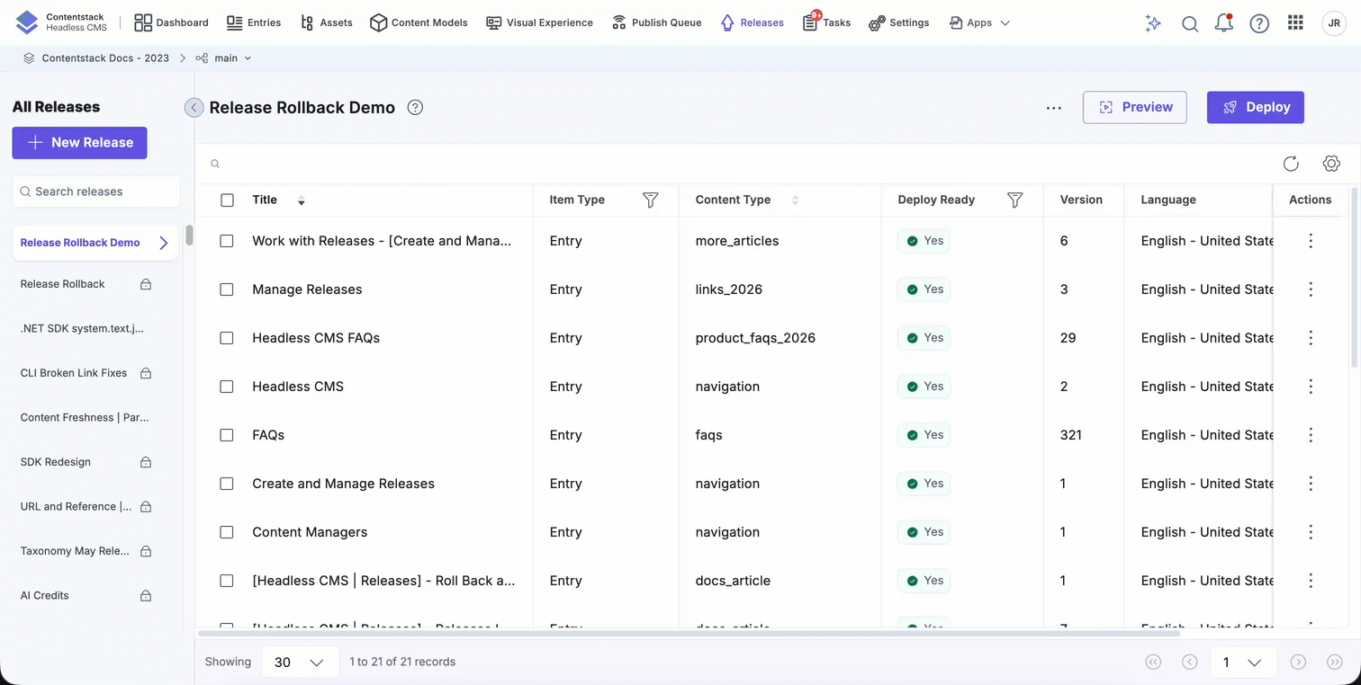1361x685 pixels.
Task: Open the Content Models section
Action: 419,22
